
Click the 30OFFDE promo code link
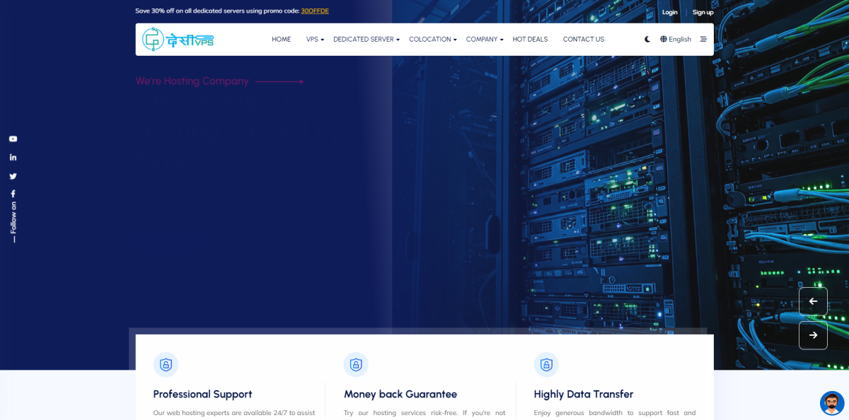[x=315, y=11]
